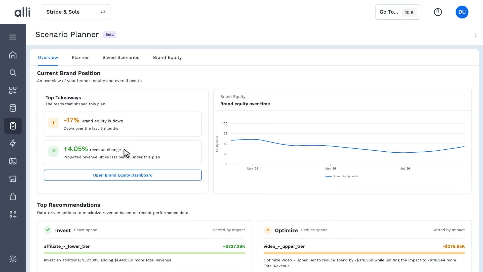Image resolution: width=483 pixels, height=272 pixels.
Task: Switch to the Planner tab
Action: click(80, 57)
